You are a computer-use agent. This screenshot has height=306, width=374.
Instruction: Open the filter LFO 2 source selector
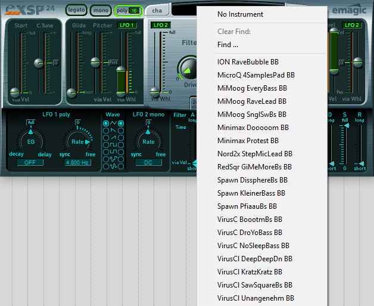[x=161, y=25]
